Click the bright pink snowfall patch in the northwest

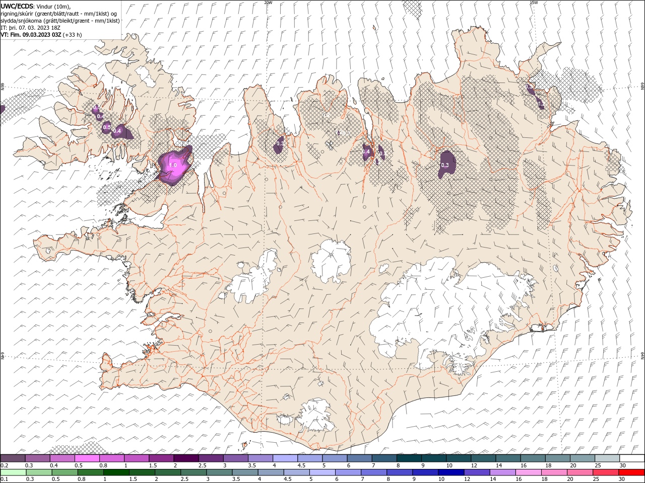174,165
